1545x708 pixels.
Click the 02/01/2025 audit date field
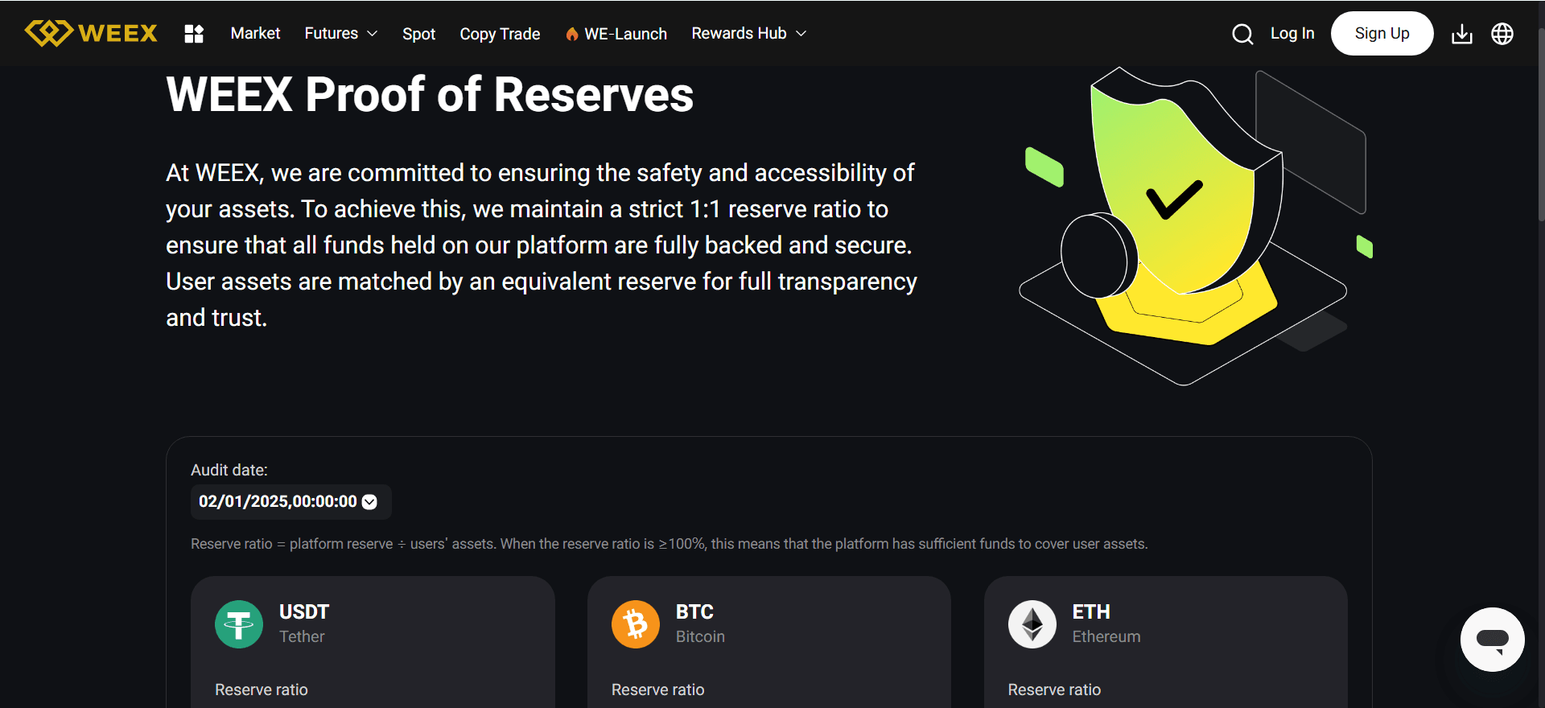278,501
